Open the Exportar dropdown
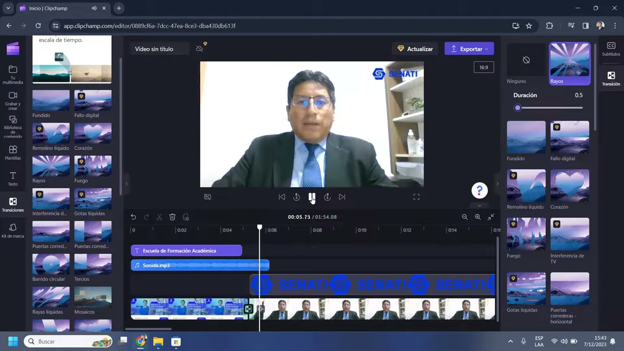The image size is (624, 351). click(x=469, y=49)
